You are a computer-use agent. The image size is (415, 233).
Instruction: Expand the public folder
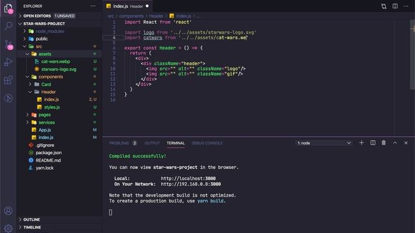tap(41, 39)
